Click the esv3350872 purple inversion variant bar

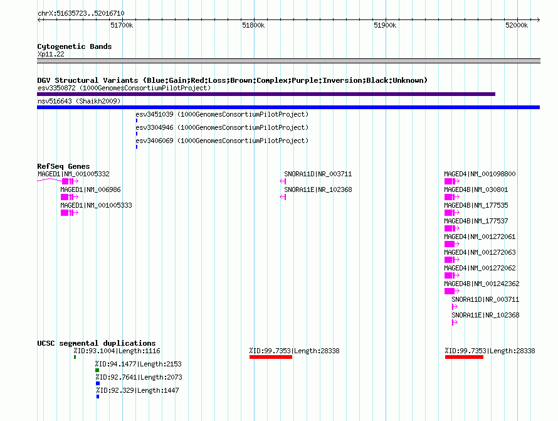click(x=266, y=94)
